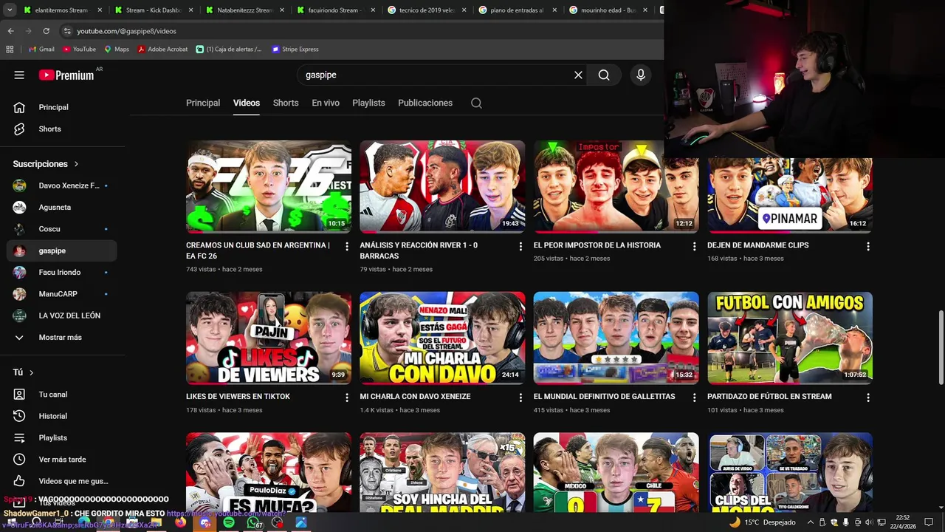Open options menu for CREAMOS UN CLUB SAD video

click(x=347, y=246)
